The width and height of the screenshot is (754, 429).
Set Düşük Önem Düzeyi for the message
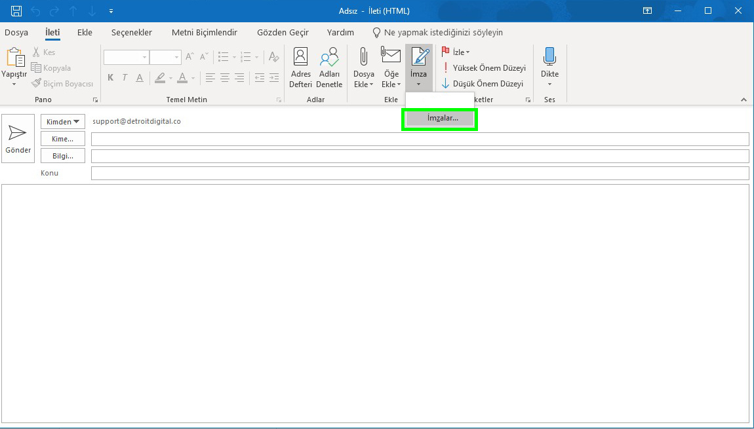485,83
